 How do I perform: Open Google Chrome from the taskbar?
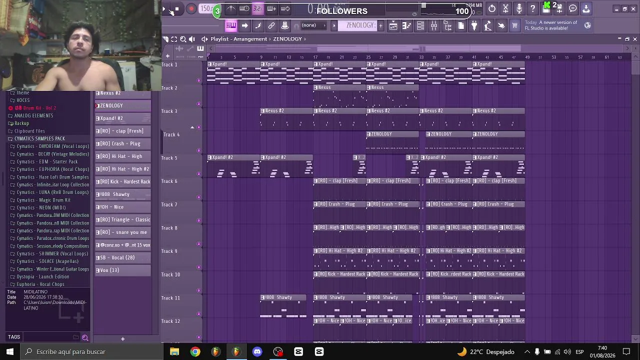(x=195, y=352)
